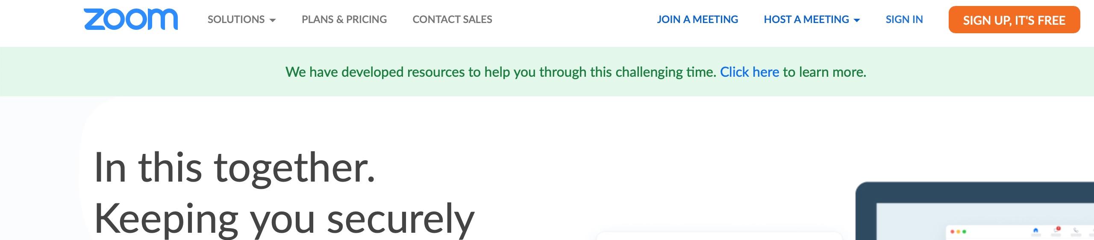
Task: Click the blue home icon in mockup
Action: click(1035, 231)
